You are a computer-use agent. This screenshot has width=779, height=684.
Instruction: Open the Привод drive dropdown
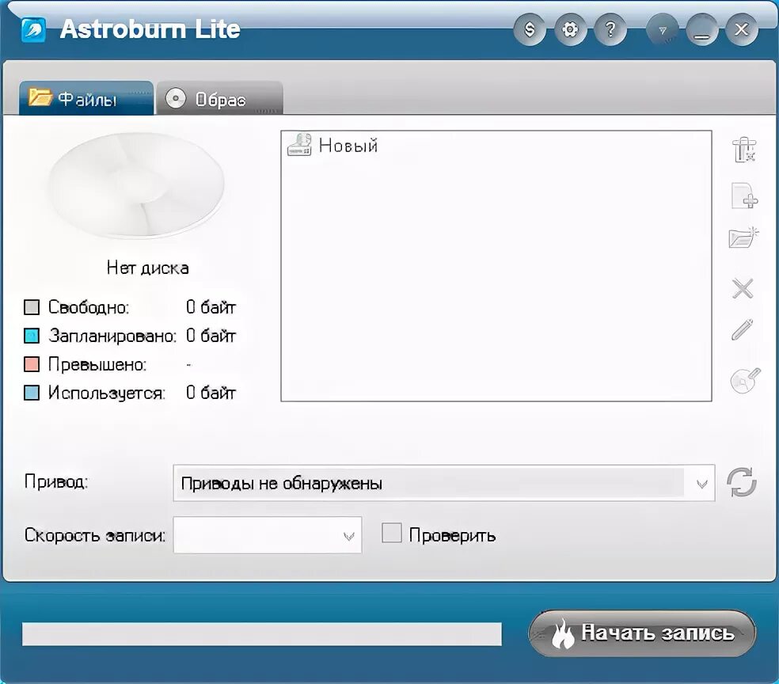click(x=443, y=484)
